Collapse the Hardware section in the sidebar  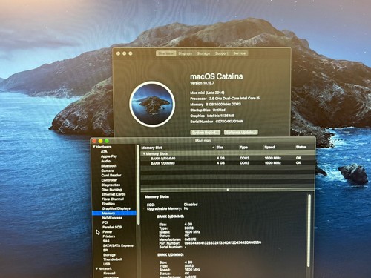(x=94, y=147)
